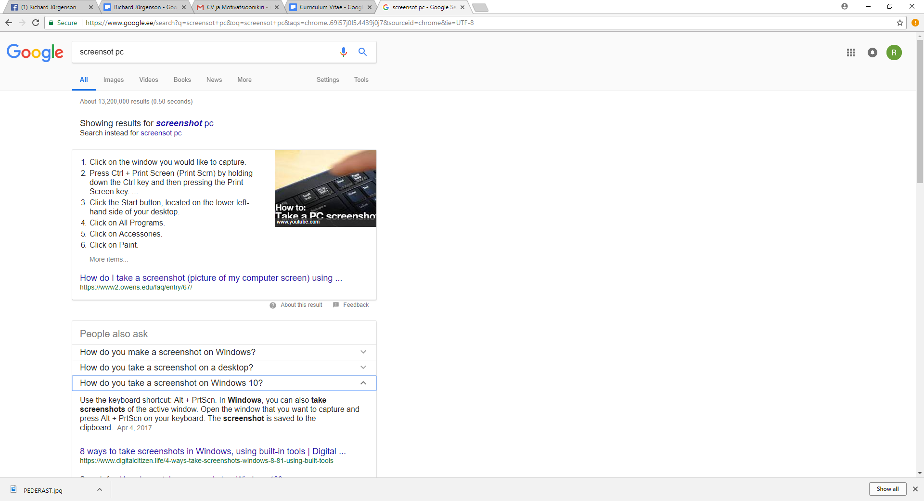The height and width of the screenshot is (501, 924).
Task: Search instead for "screensot pc" link
Action: 161,133
